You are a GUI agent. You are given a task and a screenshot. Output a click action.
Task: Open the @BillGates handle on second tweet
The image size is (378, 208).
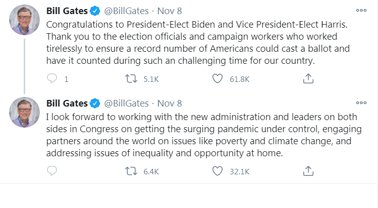[x=126, y=103]
